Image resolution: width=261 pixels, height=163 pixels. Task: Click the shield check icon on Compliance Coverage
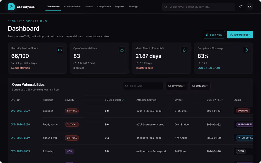(x=246, y=50)
